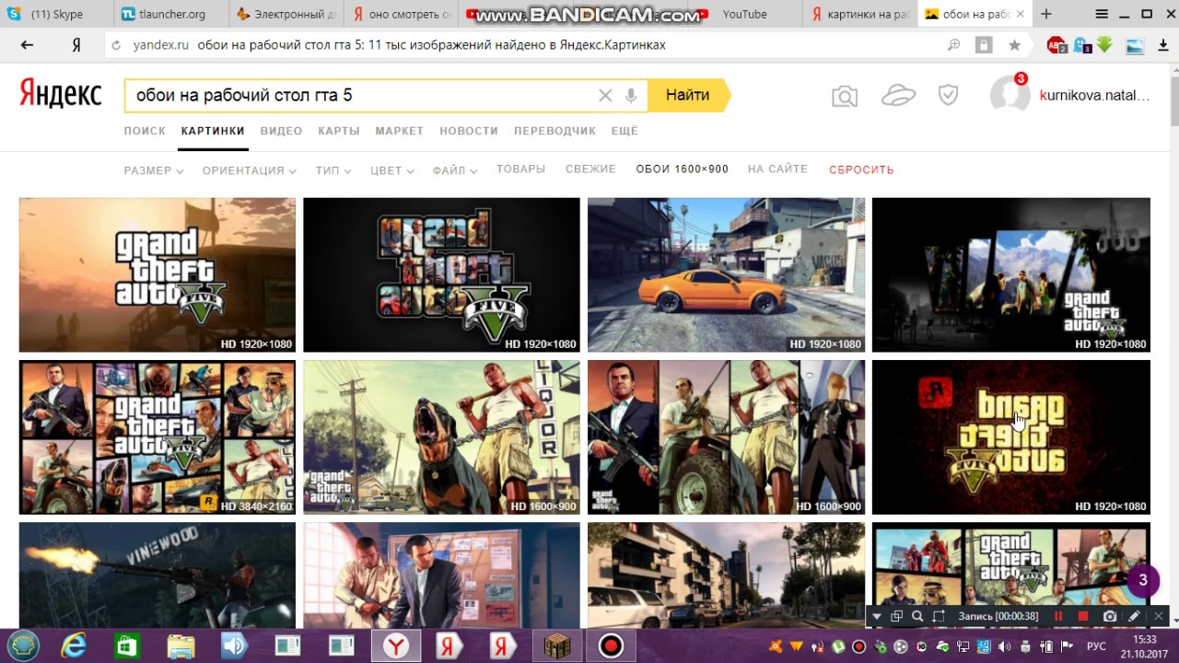Switch to the Маркет tab
1179x663 pixels.
pos(400,131)
